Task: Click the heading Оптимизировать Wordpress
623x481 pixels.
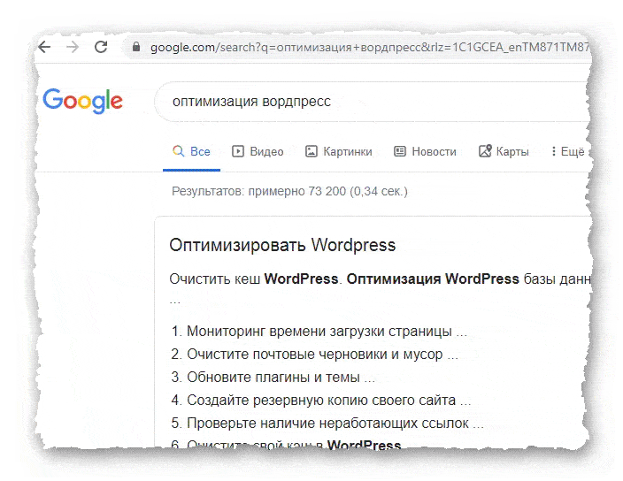Action: 282,245
